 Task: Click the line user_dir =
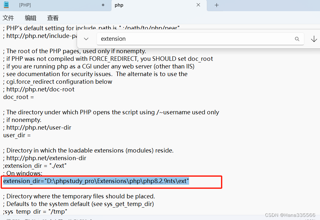pyautogui.click(x=17, y=135)
